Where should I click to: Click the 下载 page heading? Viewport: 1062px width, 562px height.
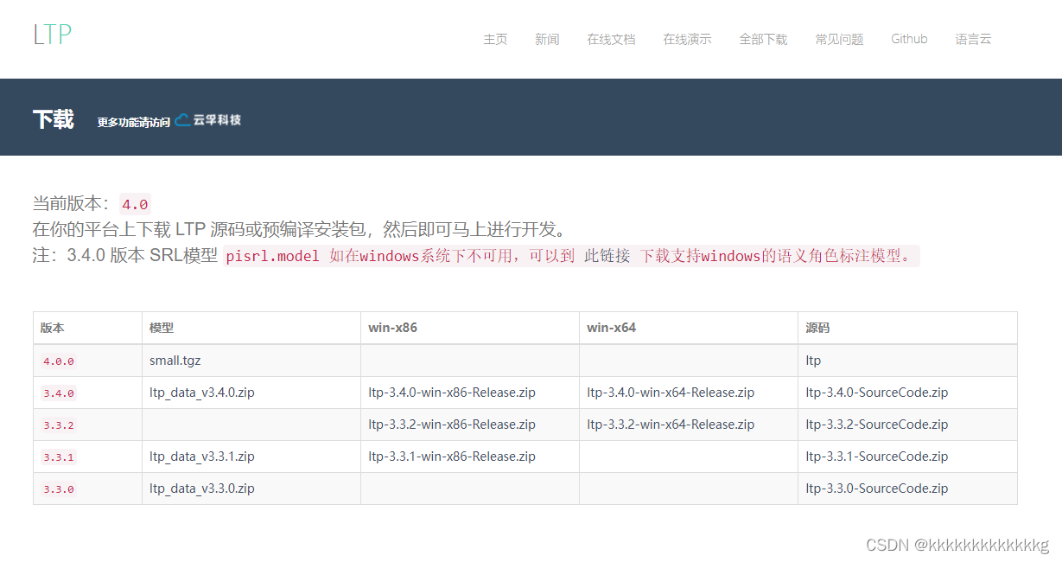pos(54,119)
